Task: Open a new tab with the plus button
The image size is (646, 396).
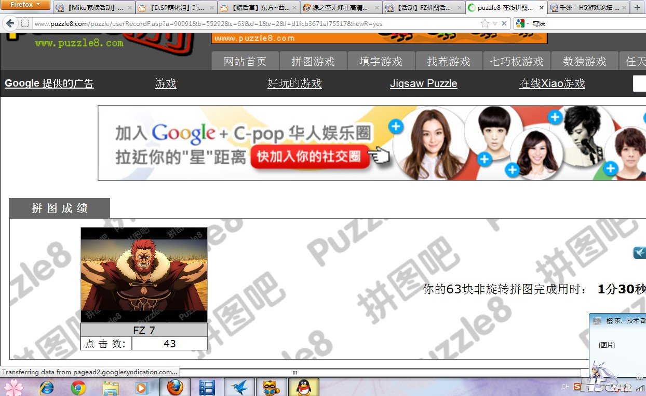Action: [637, 8]
